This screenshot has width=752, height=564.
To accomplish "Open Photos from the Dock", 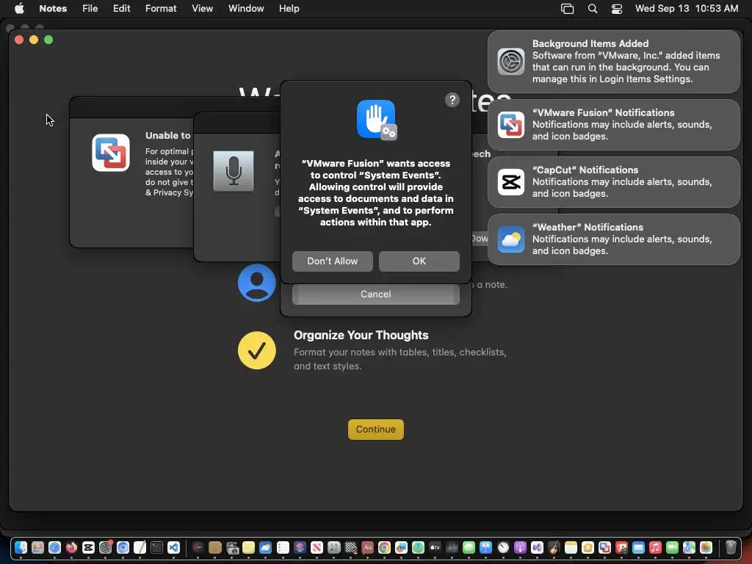I will (706, 547).
